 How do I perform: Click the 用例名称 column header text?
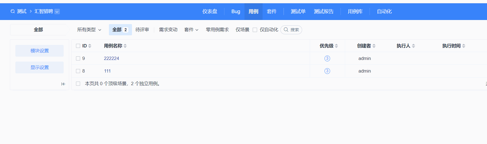point(113,46)
